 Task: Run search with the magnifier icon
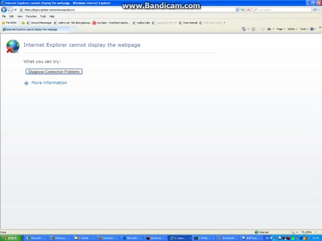click(315, 10)
